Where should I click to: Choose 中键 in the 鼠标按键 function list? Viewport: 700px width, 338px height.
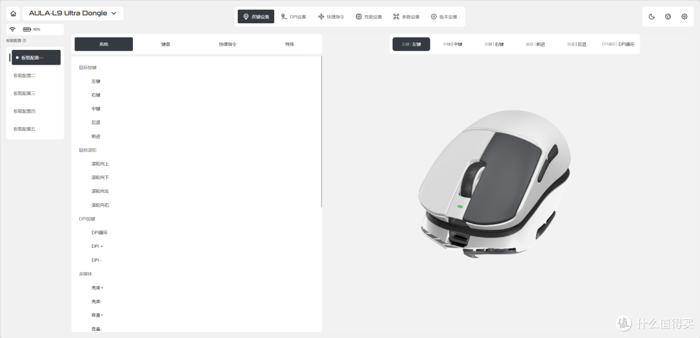[x=95, y=109]
